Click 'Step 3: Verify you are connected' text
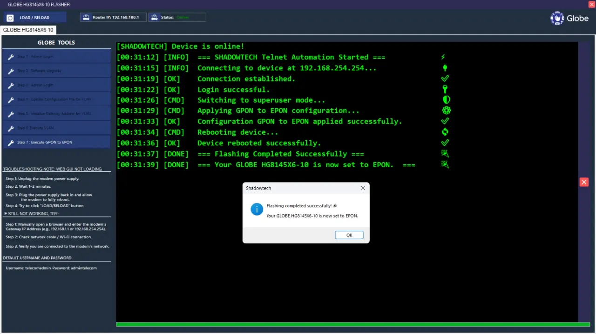The image size is (596, 334). click(x=57, y=247)
